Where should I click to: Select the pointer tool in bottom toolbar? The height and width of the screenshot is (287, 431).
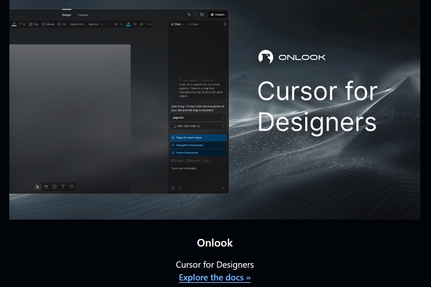[x=38, y=187]
